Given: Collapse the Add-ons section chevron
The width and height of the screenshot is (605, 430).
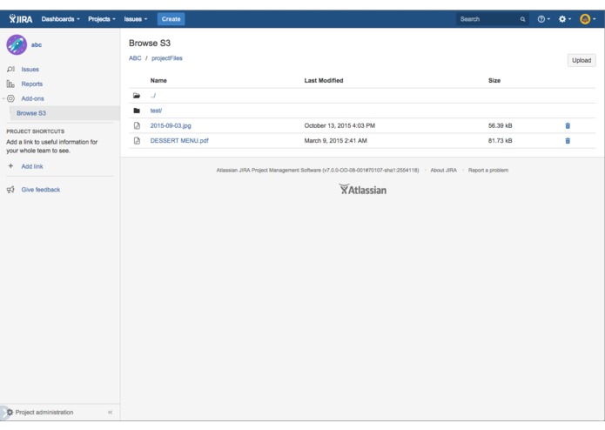Looking at the screenshot, I should [3, 98].
